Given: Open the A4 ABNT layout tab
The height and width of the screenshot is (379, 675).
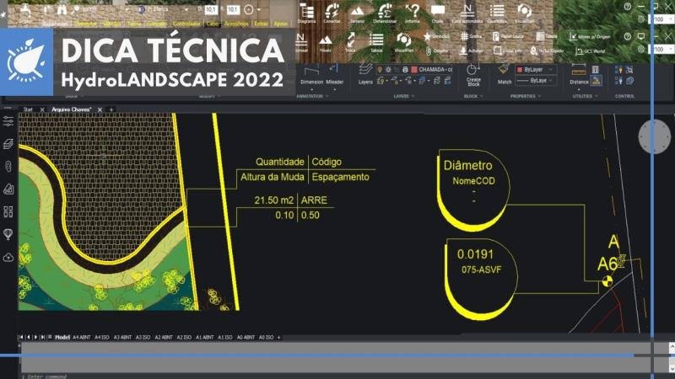Looking at the screenshot, I should coord(82,338).
